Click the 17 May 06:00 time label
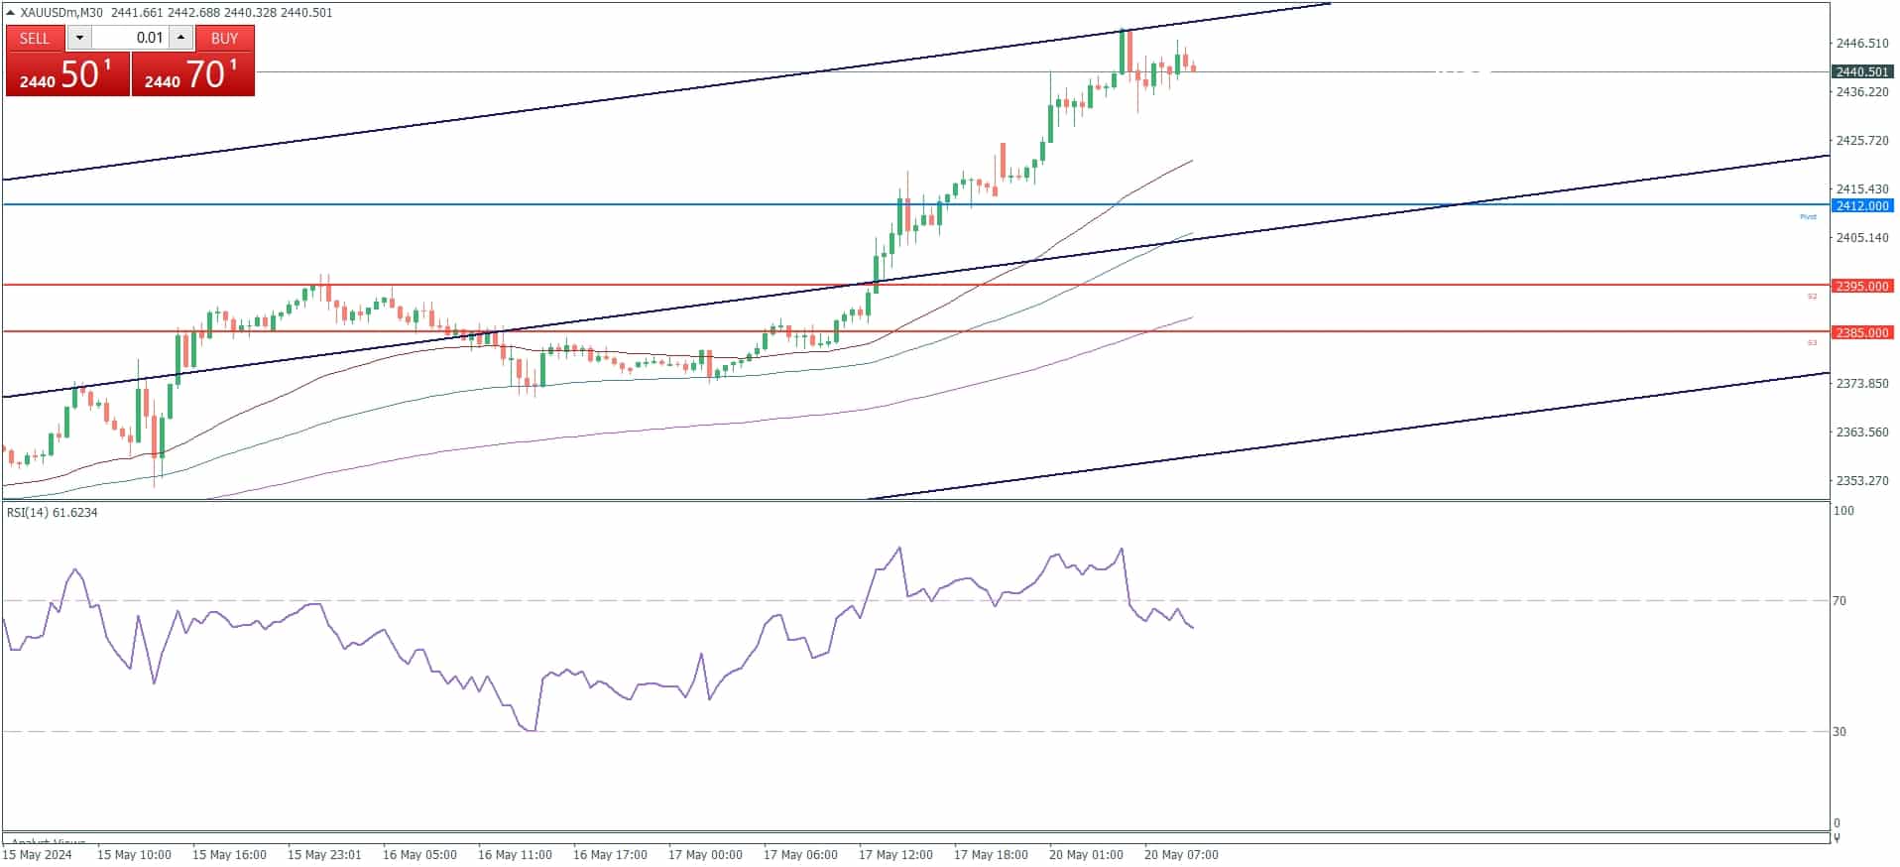 coord(800,854)
